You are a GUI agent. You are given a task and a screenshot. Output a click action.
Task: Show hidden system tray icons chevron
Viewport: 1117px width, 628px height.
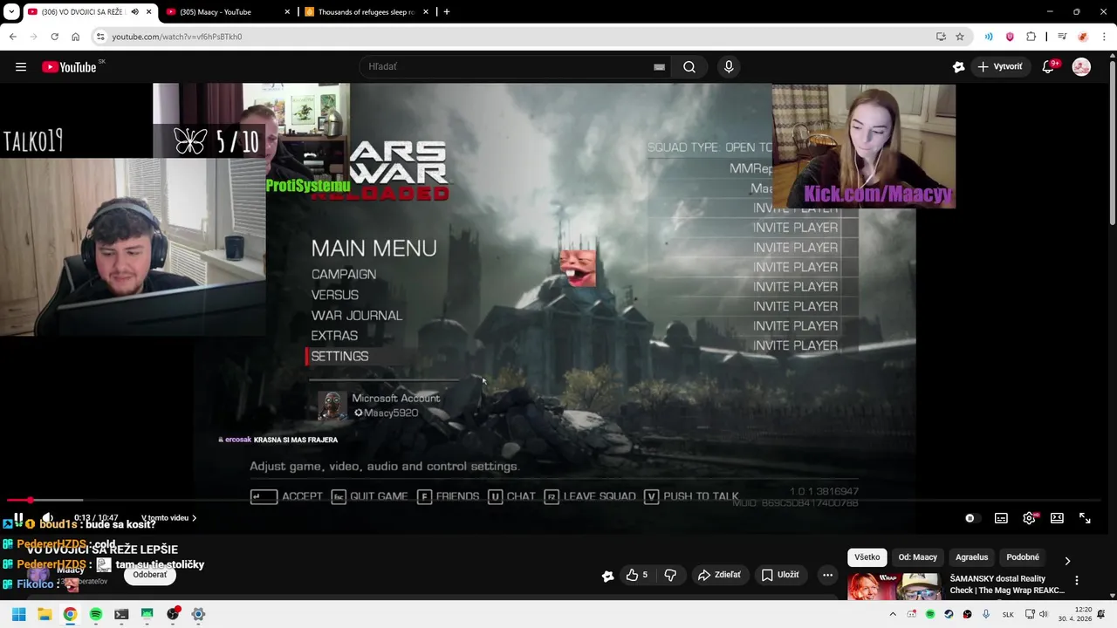click(x=893, y=614)
